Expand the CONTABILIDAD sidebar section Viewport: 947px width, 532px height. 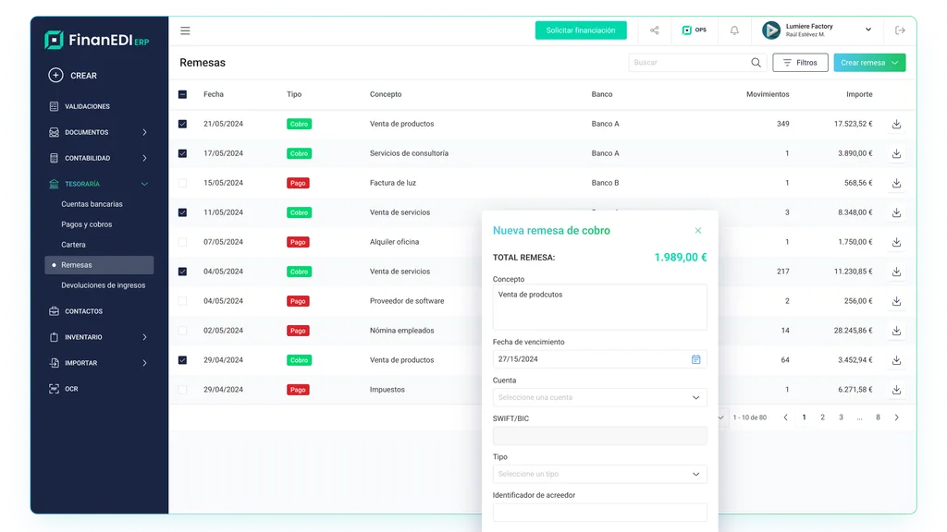(144, 158)
